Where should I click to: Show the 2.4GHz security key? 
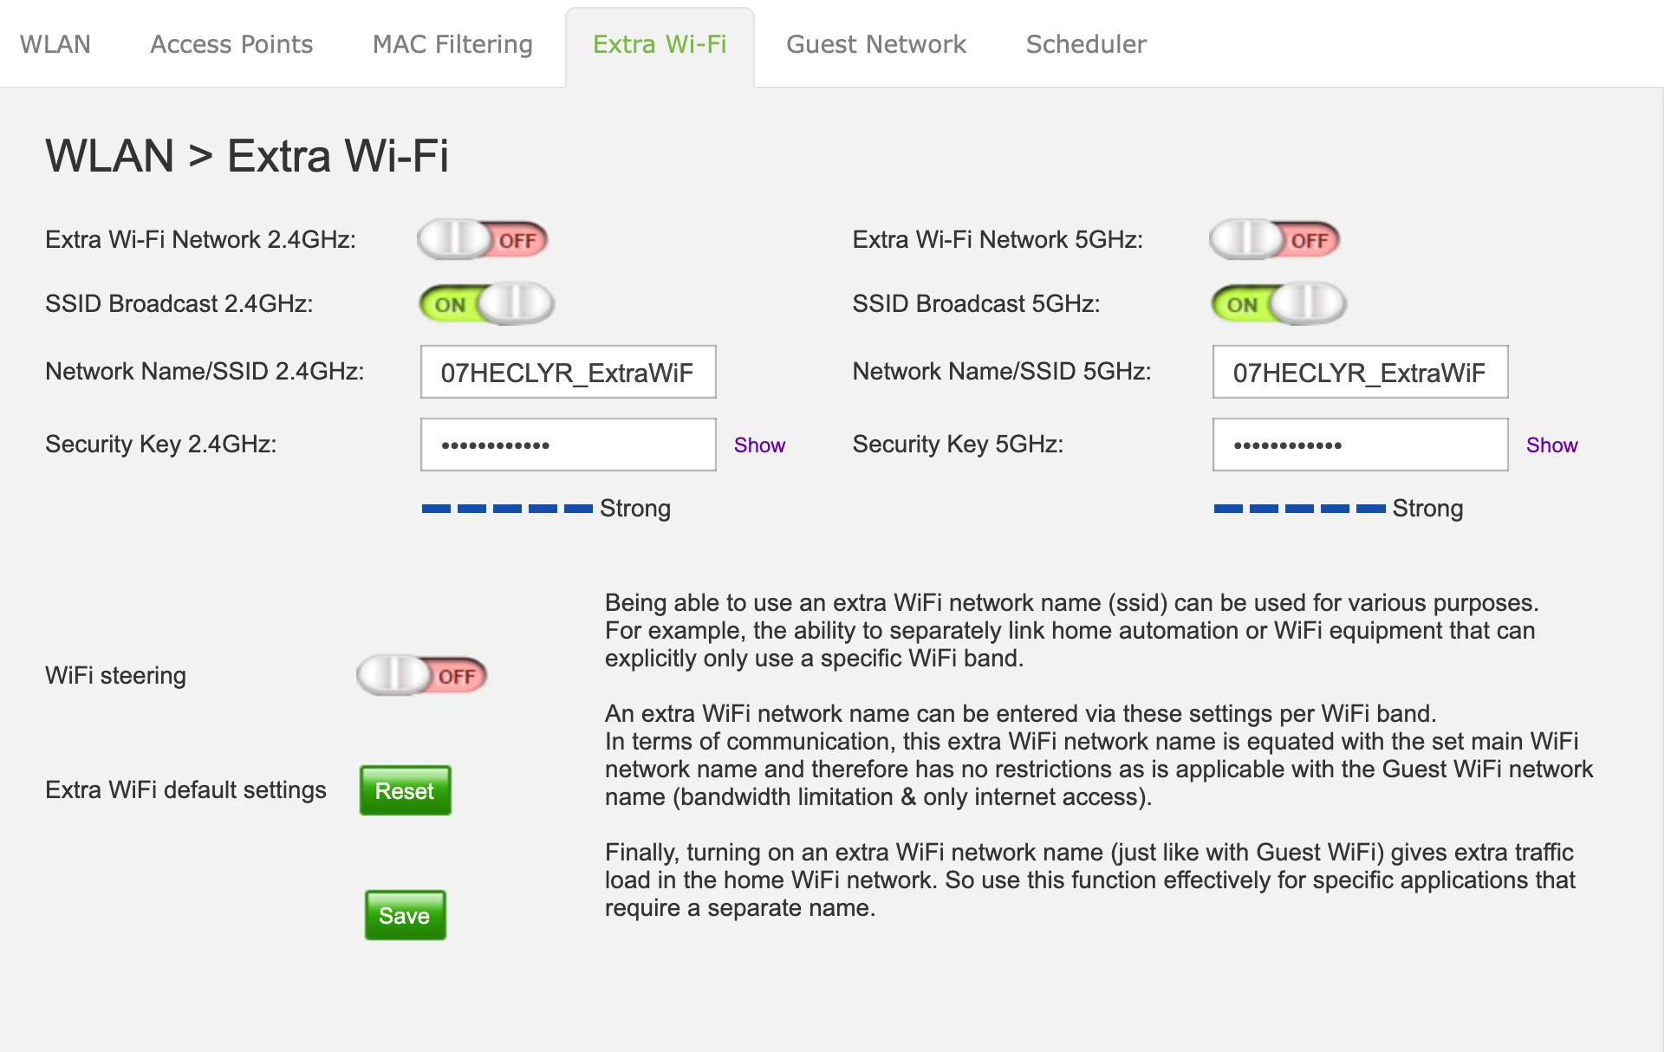pos(759,445)
